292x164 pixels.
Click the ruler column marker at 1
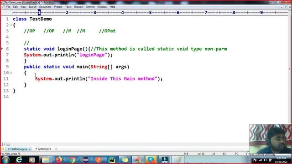coord(39,12)
